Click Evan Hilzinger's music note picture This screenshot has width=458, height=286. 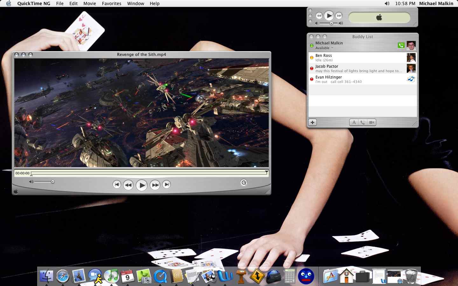(x=411, y=79)
